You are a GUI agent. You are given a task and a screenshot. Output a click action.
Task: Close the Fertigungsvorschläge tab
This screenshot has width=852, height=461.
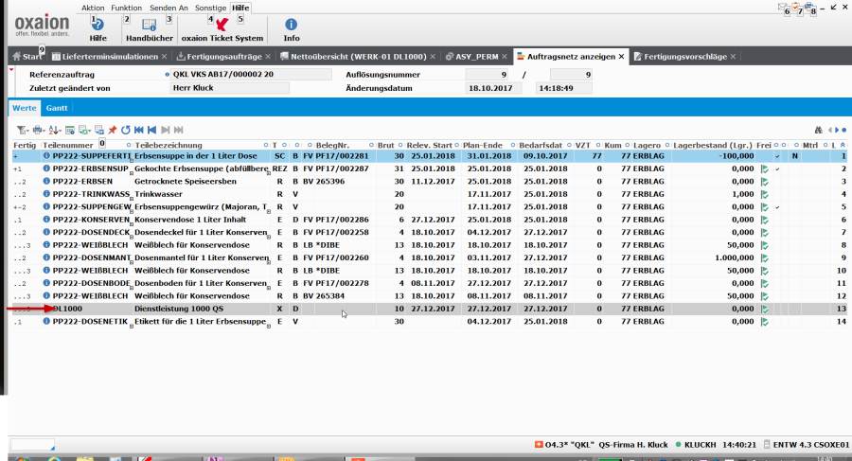pos(733,57)
